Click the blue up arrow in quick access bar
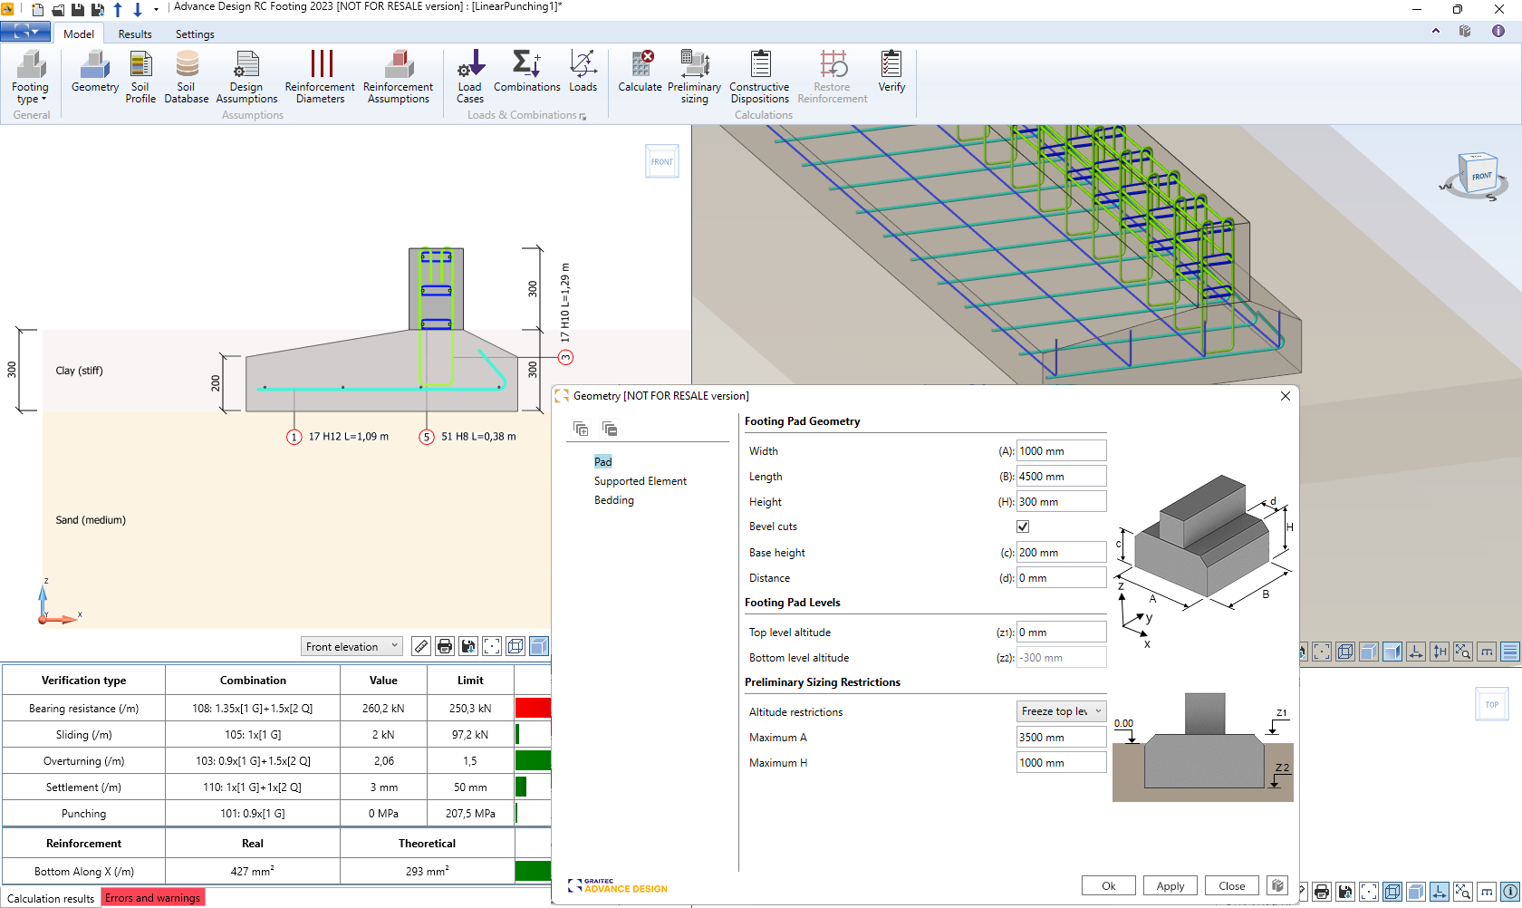 (118, 10)
